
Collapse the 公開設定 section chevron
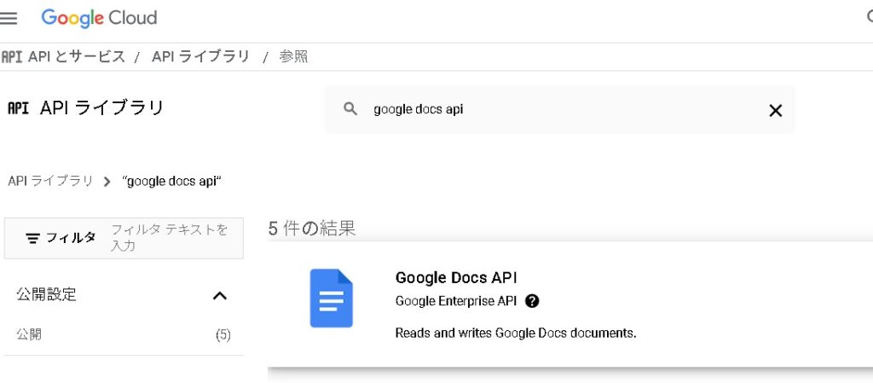[x=219, y=295]
